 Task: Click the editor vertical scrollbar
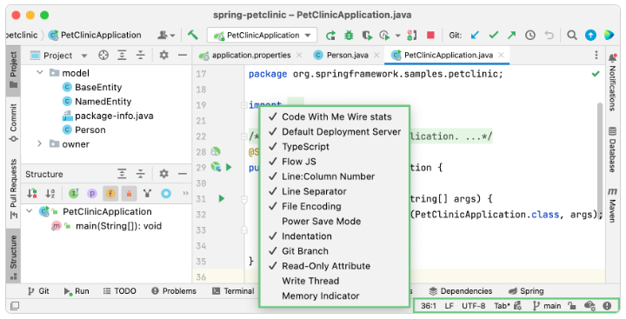[x=599, y=160]
